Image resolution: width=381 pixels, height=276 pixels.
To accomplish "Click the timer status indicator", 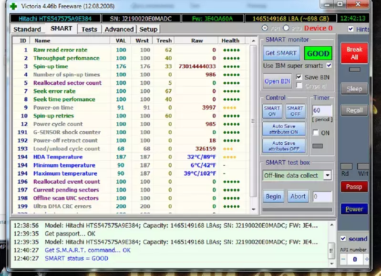I will tap(318, 146).
